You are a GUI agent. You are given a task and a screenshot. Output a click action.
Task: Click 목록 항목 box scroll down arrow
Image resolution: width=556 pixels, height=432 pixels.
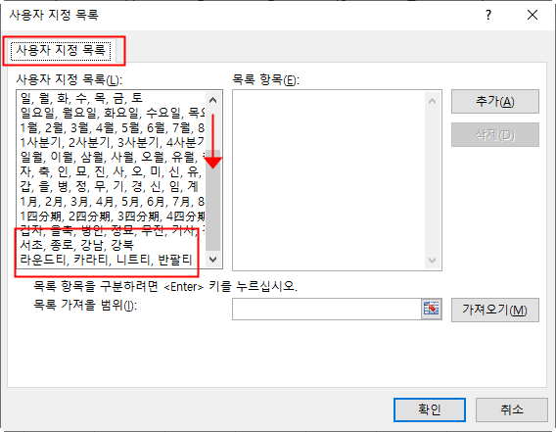tap(432, 261)
